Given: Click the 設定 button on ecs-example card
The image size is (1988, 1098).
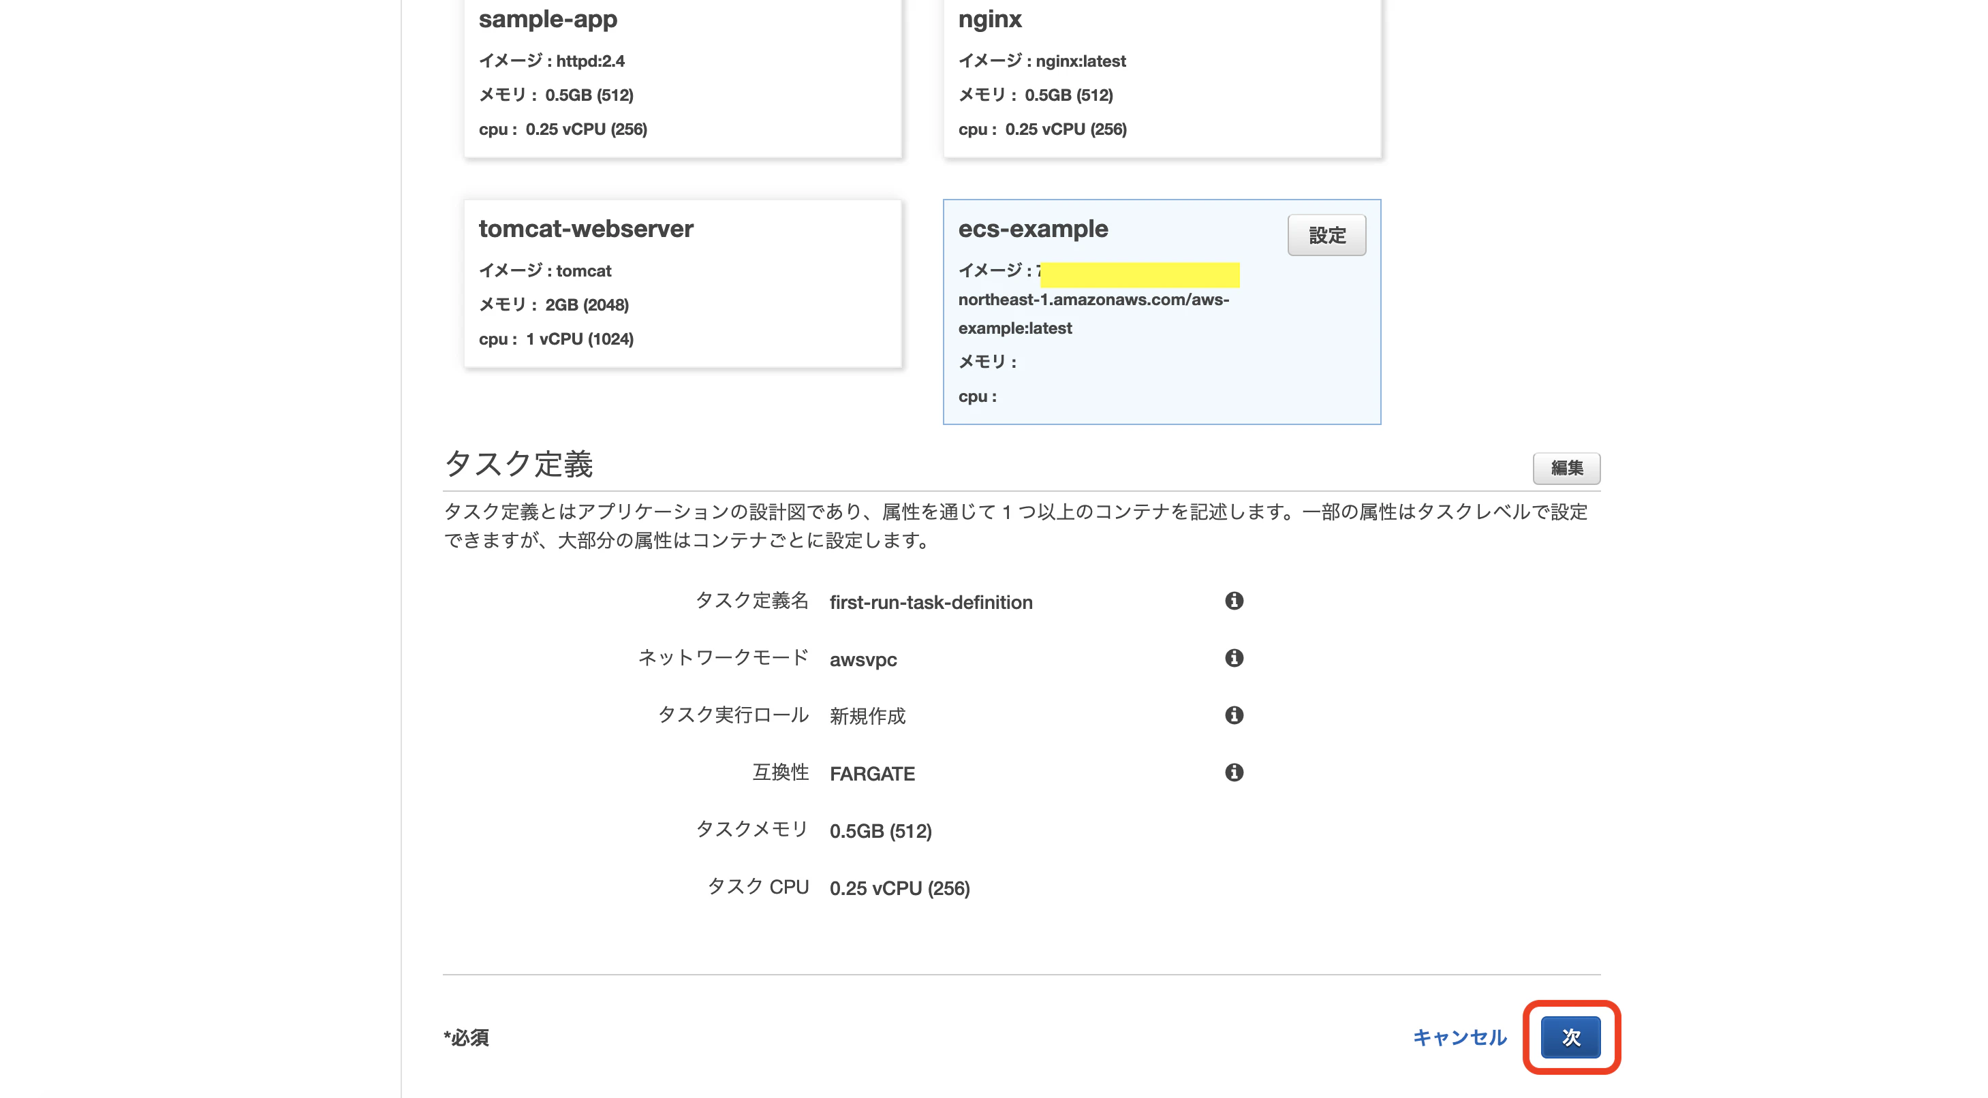Looking at the screenshot, I should [x=1326, y=236].
